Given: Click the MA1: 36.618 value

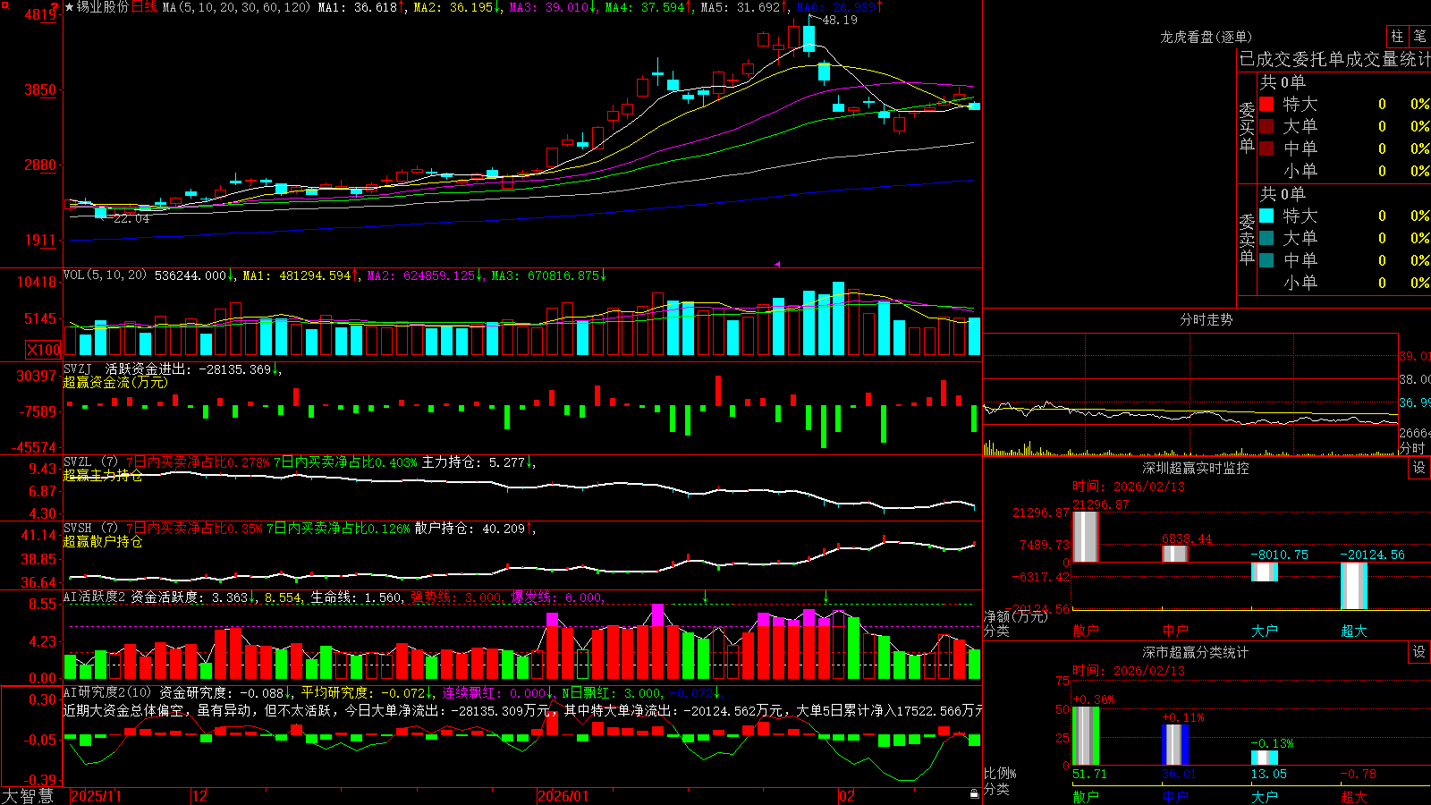Looking at the screenshot, I should [x=358, y=7].
